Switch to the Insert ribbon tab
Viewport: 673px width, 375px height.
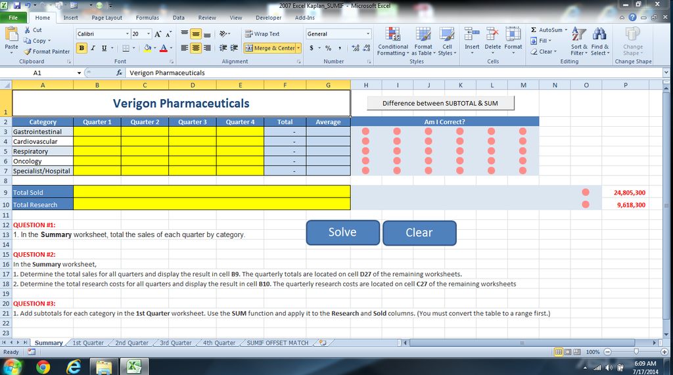tap(71, 18)
